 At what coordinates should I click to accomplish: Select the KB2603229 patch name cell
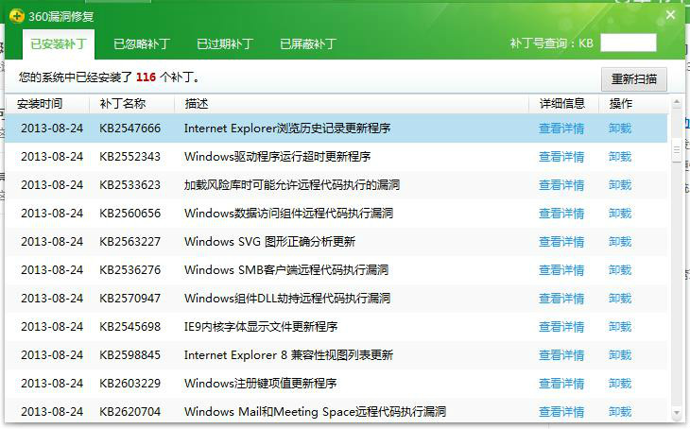(x=129, y=384)
